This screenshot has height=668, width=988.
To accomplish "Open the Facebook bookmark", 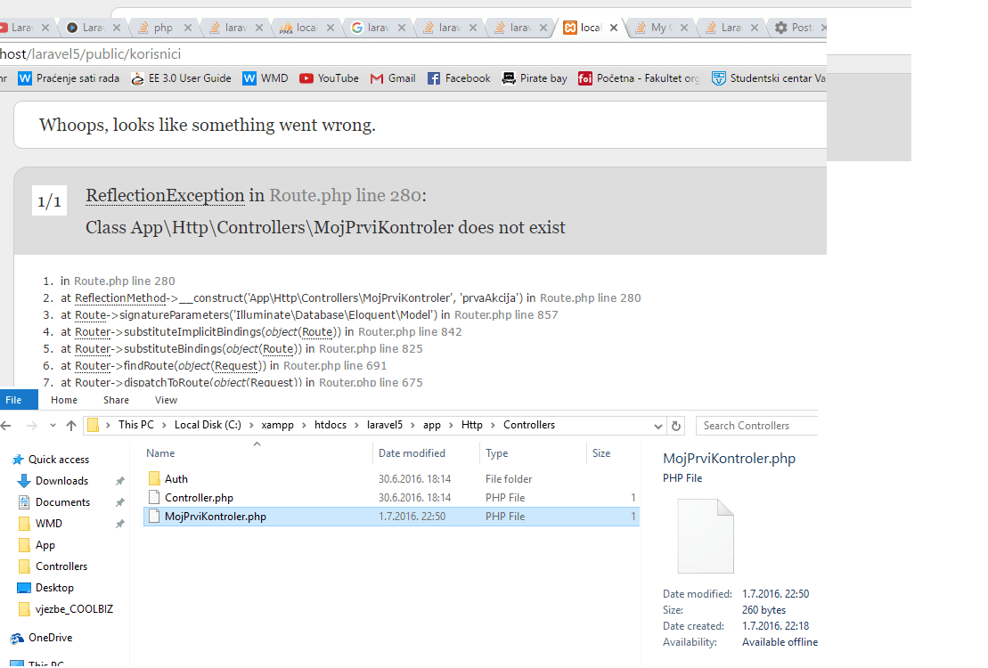I will [459, 78].
